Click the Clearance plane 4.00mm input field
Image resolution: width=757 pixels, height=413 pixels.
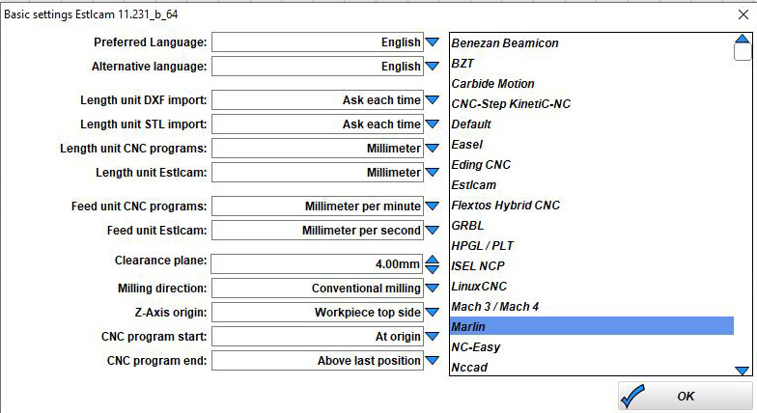tap(317, 264)
